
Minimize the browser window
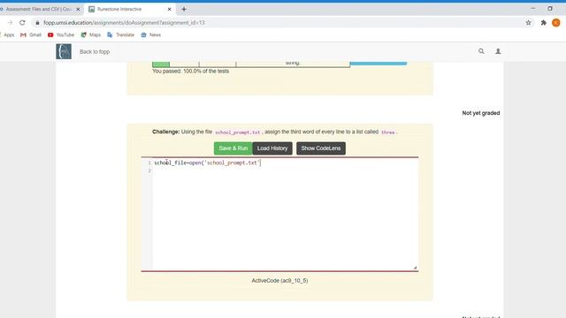tap(532, 8)
